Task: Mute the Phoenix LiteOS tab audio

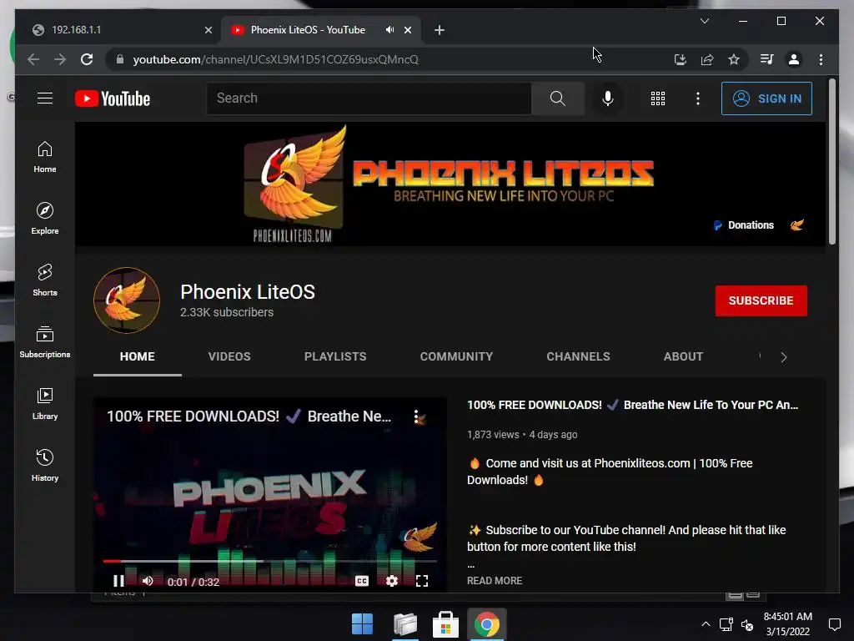Action: pos(389,30)
